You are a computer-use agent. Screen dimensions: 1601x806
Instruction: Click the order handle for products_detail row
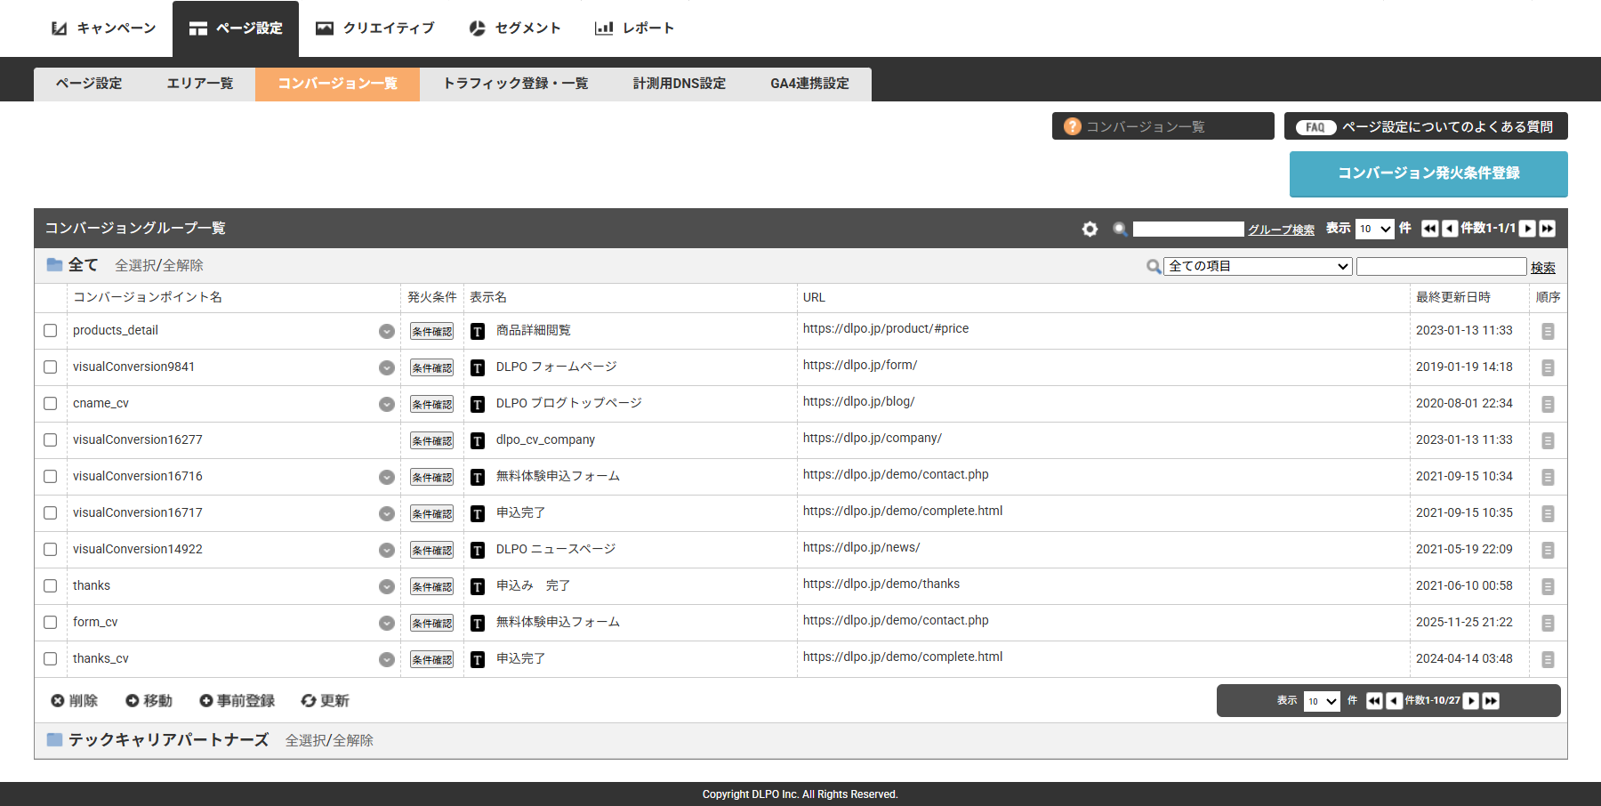1548,331
